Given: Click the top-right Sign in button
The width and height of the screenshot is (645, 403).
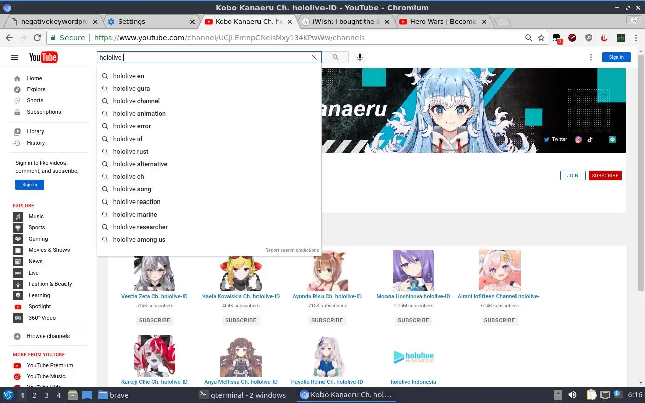Looking at the screenshot, I should point(616,57).
